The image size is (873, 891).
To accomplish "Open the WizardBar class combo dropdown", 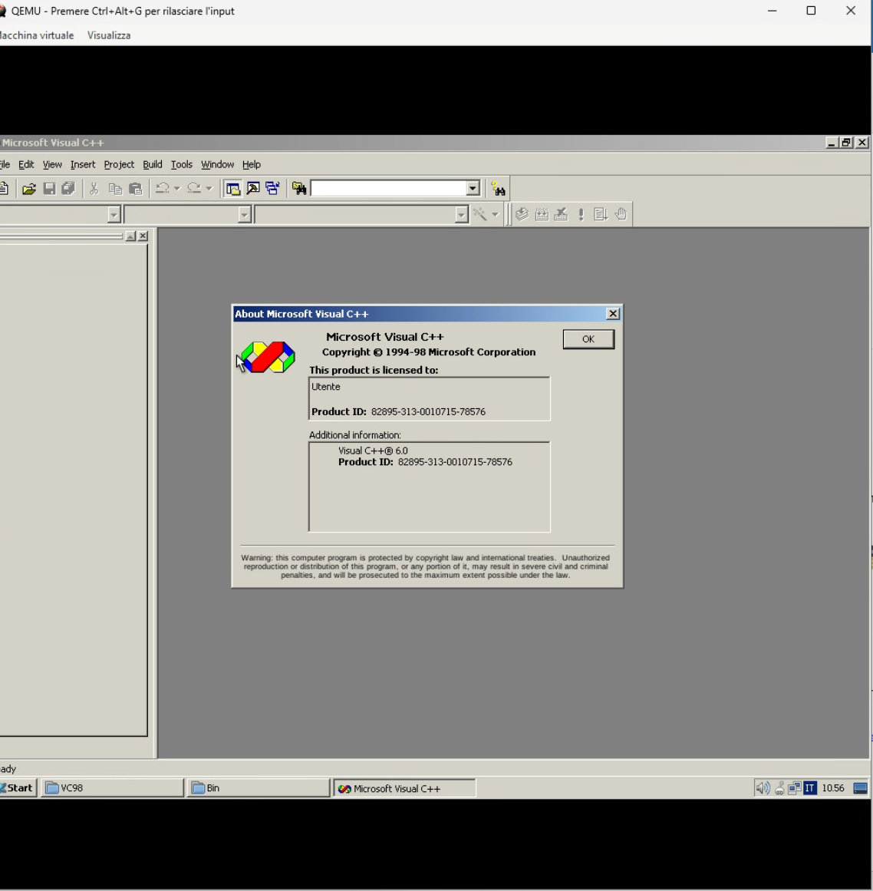I will tap(114, 215).
